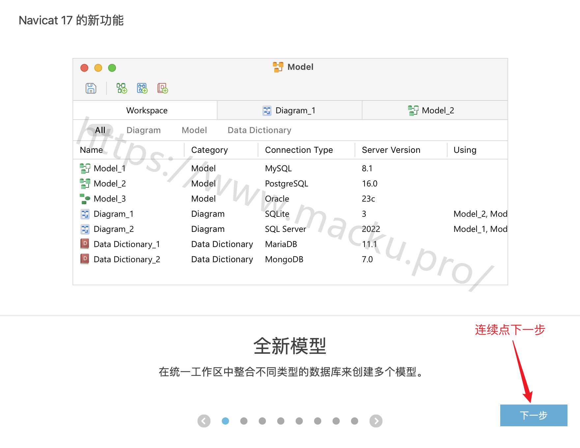Click the Model_2 row icon in list

coord(85,183)
